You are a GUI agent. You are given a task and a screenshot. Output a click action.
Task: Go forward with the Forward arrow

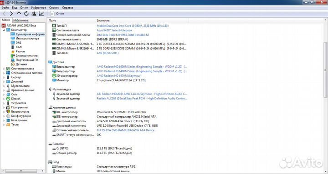(x=11, y=14)
